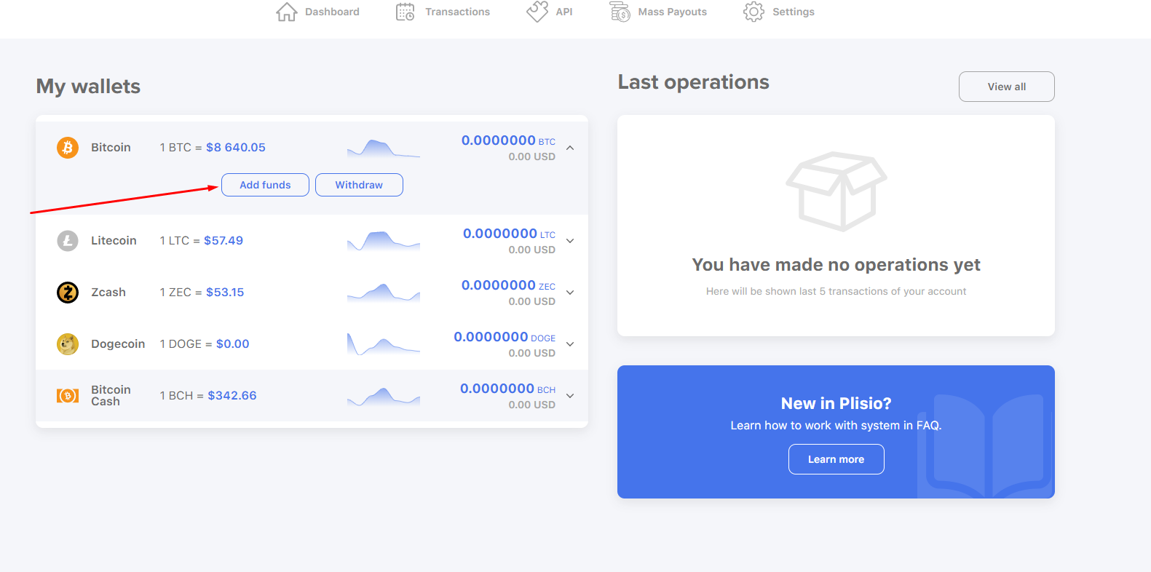This screenshot has height=572, width=1151.
Task: Click 'You have made no operations yet'
Action: click(x=836, y=265)
